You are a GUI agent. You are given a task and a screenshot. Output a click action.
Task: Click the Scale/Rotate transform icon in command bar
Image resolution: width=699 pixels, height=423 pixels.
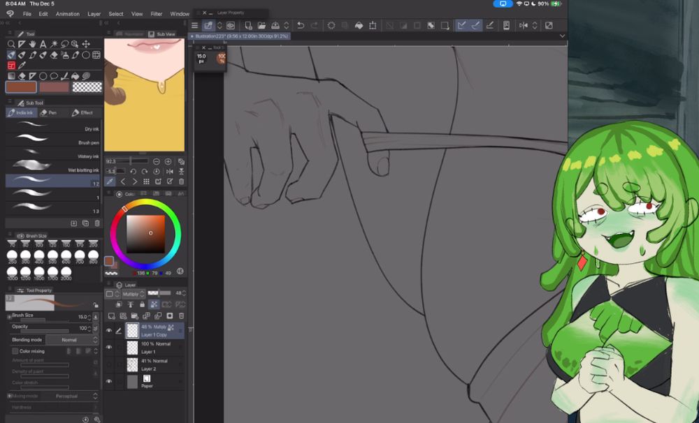point(373,25)
